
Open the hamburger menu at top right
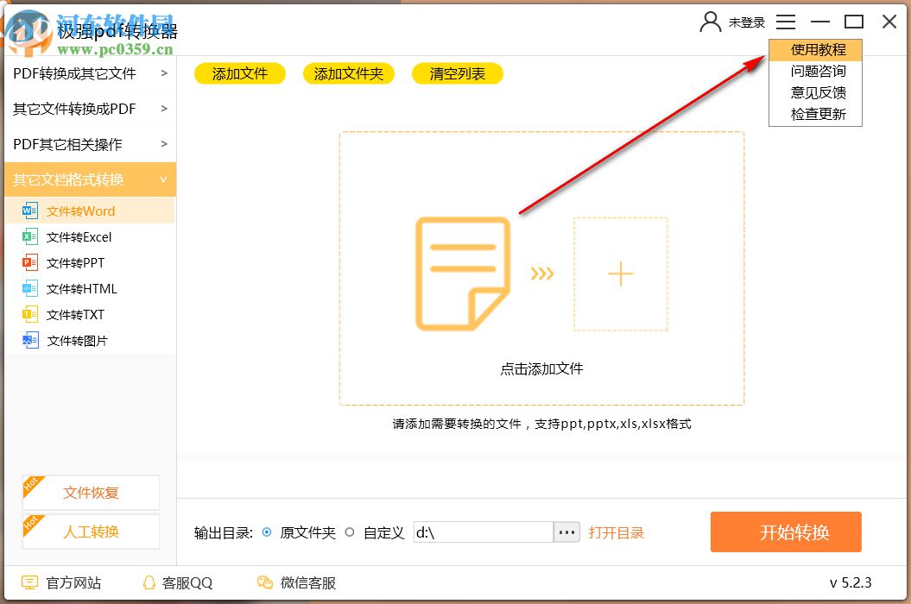786,22
